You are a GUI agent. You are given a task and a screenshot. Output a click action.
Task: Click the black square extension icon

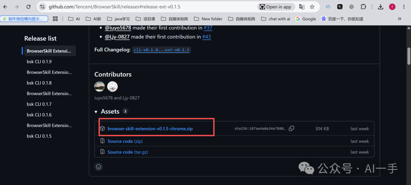(340, 7)
